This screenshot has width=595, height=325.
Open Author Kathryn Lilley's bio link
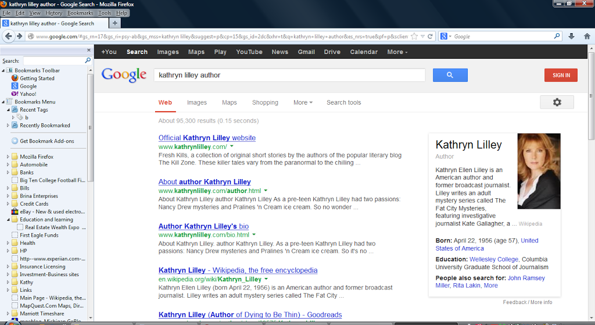click(203, 226)
